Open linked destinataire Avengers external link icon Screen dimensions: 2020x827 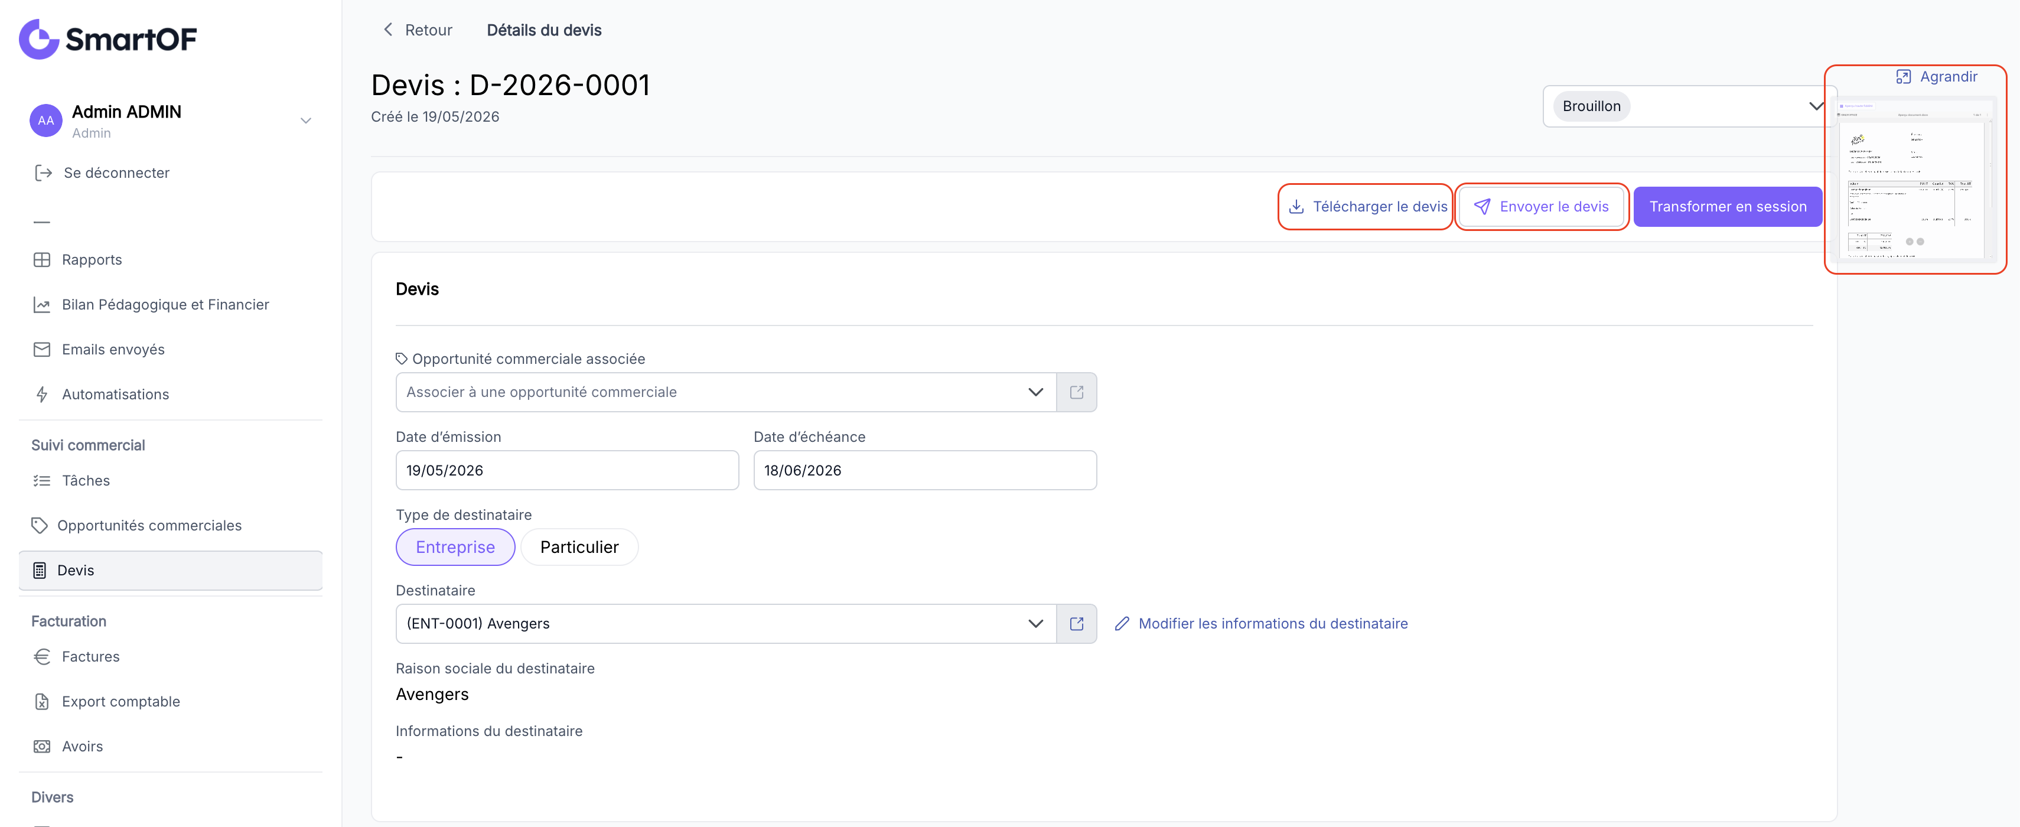pyautogui.click(x=1076, y=623)
